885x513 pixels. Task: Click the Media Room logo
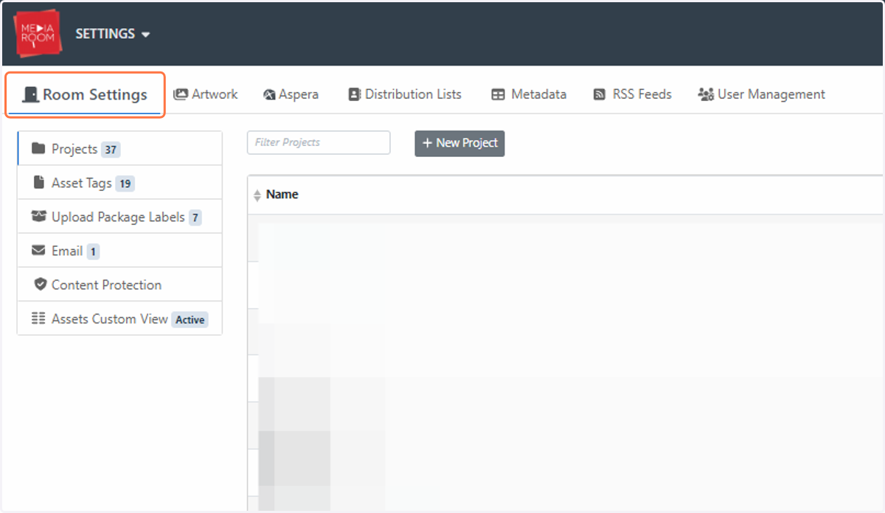tap(38, 33)
